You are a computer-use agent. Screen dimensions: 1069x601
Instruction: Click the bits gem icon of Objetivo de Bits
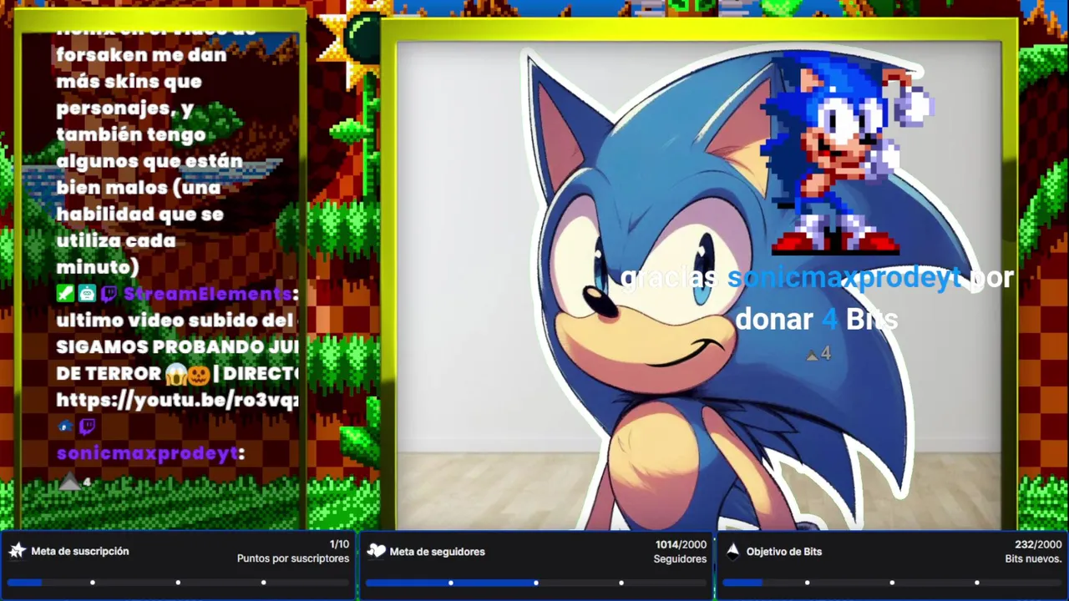(732, 550)
